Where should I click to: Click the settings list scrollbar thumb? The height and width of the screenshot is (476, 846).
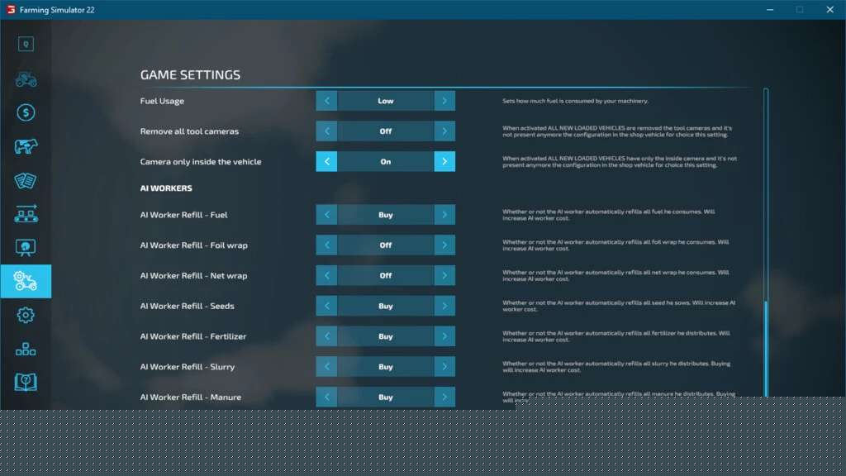tap(766, 349)
